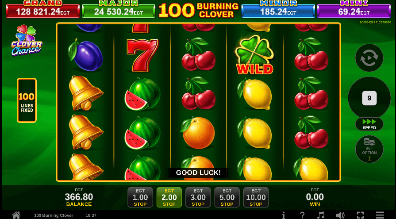Choose the EGT 3.00 stop bet

tap(198, 197)
